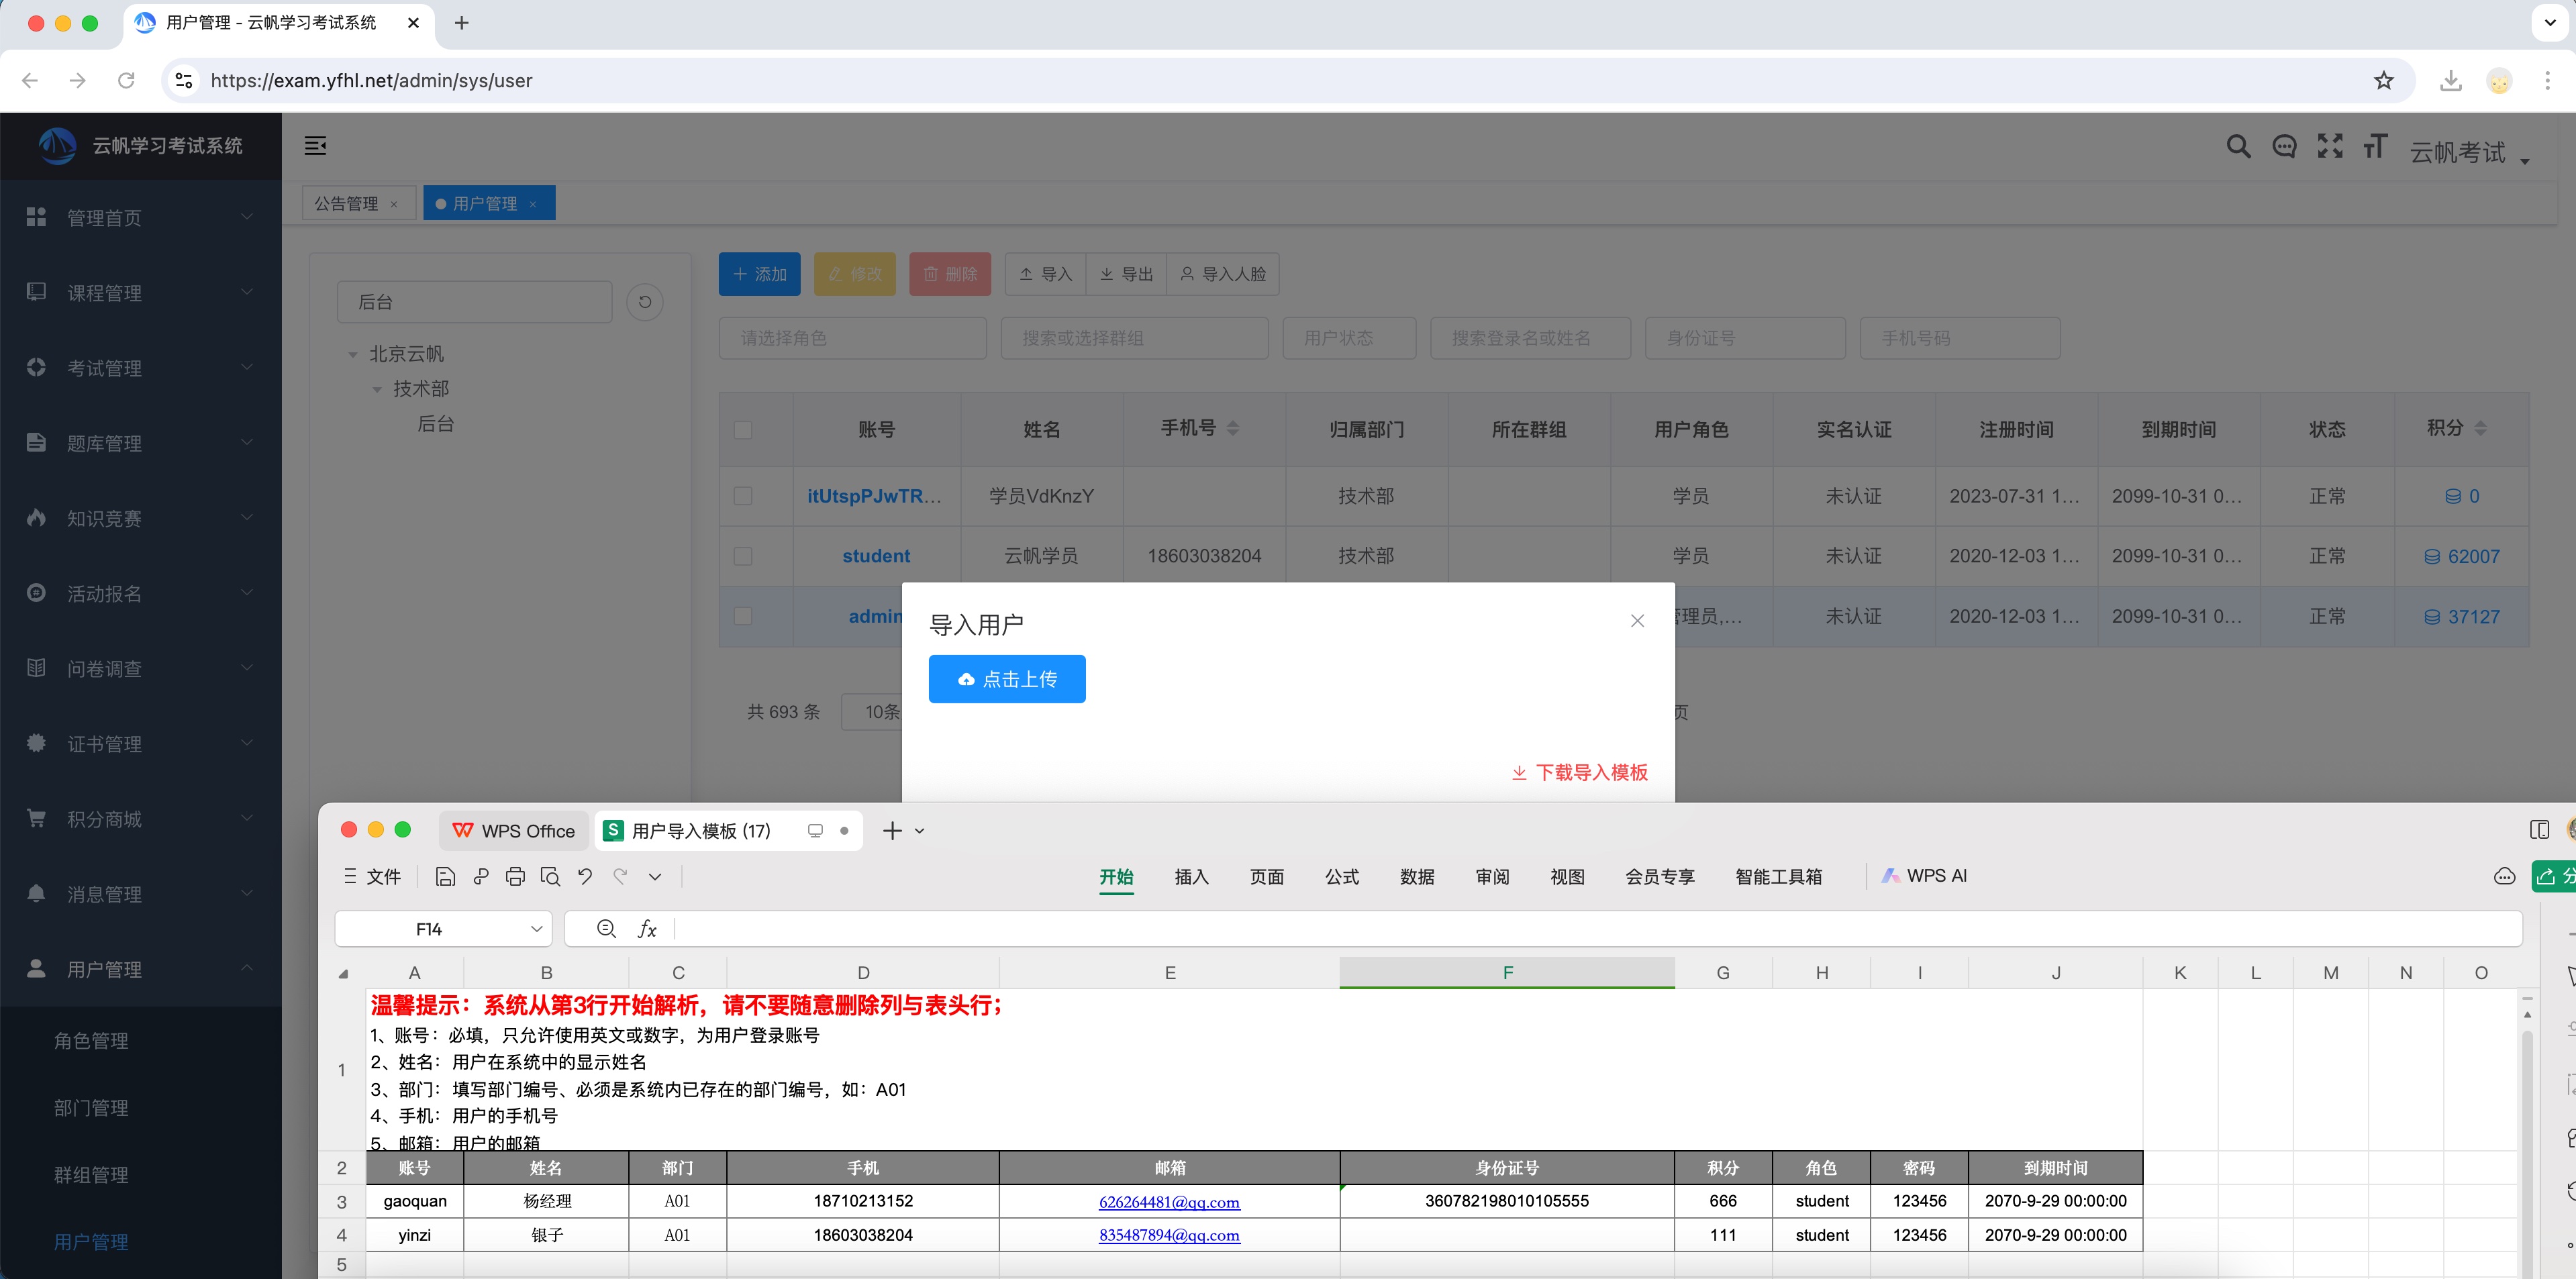The height and width of the screenshot is (1279, 2576).
Task: Click the 搜索登录名或姓名 input field
Action: tap(1530, 338)
